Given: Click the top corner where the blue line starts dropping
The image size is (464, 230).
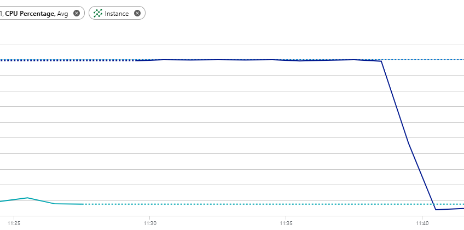Looking at the screenshot, I should [x=381, y=61].
